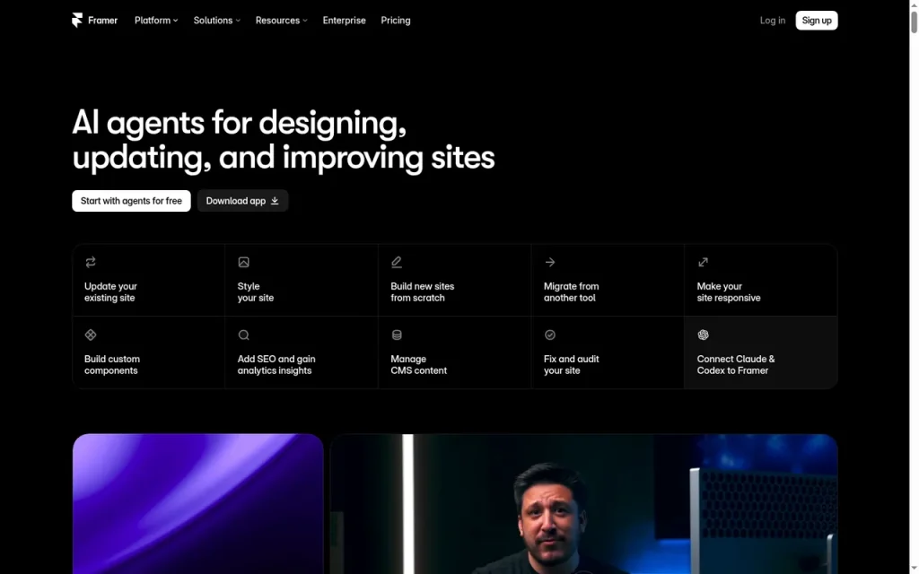The height and width of the screenshot is (574, 919).
Task: Click the Download app button
Action: tap(242, 200)
